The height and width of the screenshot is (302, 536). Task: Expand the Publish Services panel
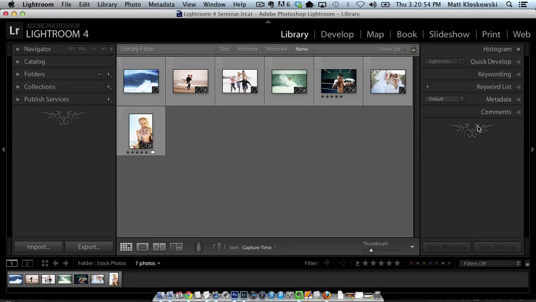click(x=18, y=99)
